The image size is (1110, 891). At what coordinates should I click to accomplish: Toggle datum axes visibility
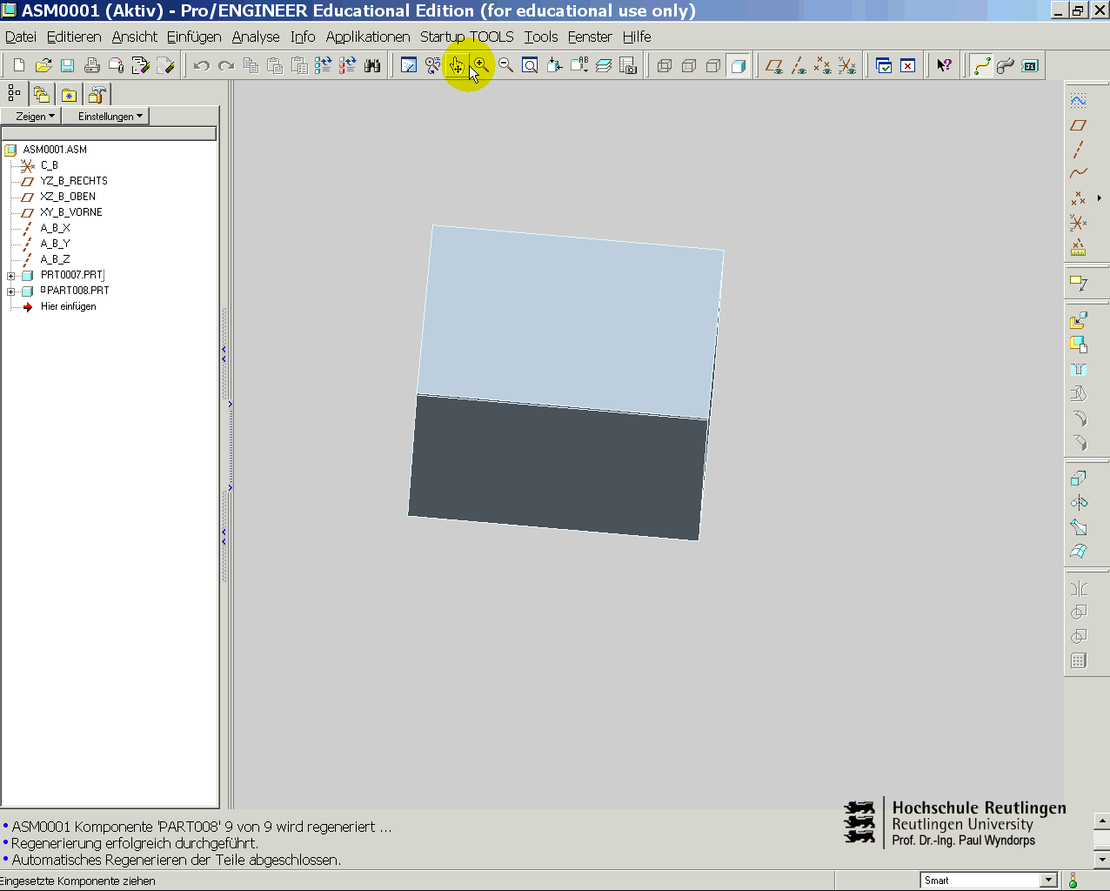[798, 65]
